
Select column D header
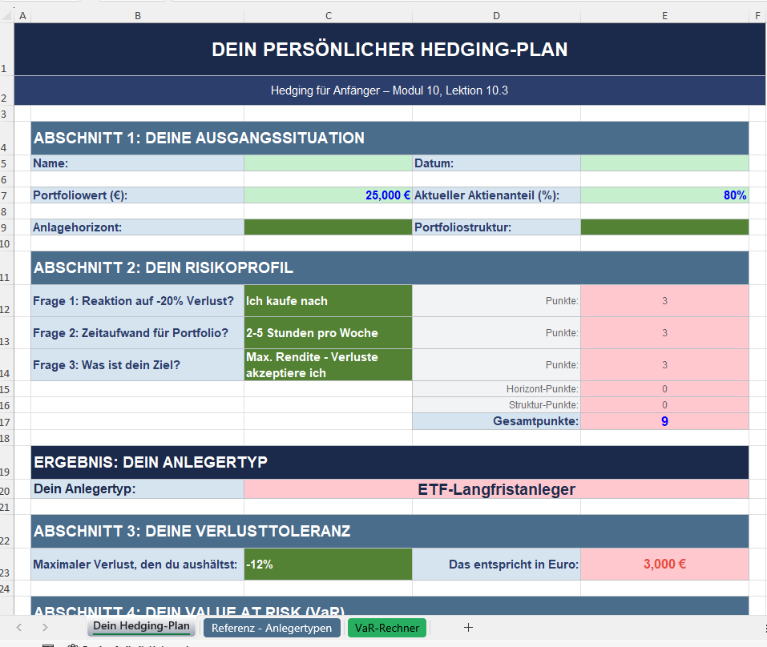(496, 16)
